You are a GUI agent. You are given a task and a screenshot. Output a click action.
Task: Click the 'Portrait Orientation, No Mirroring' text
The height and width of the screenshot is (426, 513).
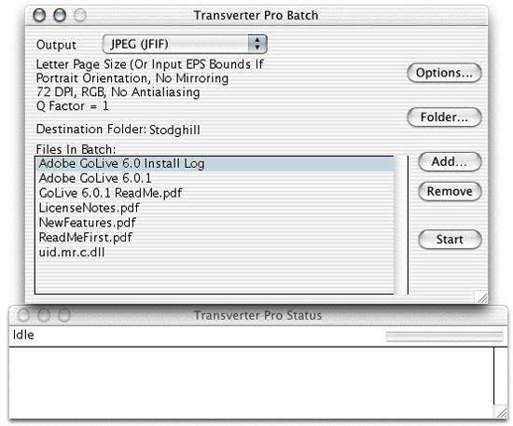pos(132,78)
